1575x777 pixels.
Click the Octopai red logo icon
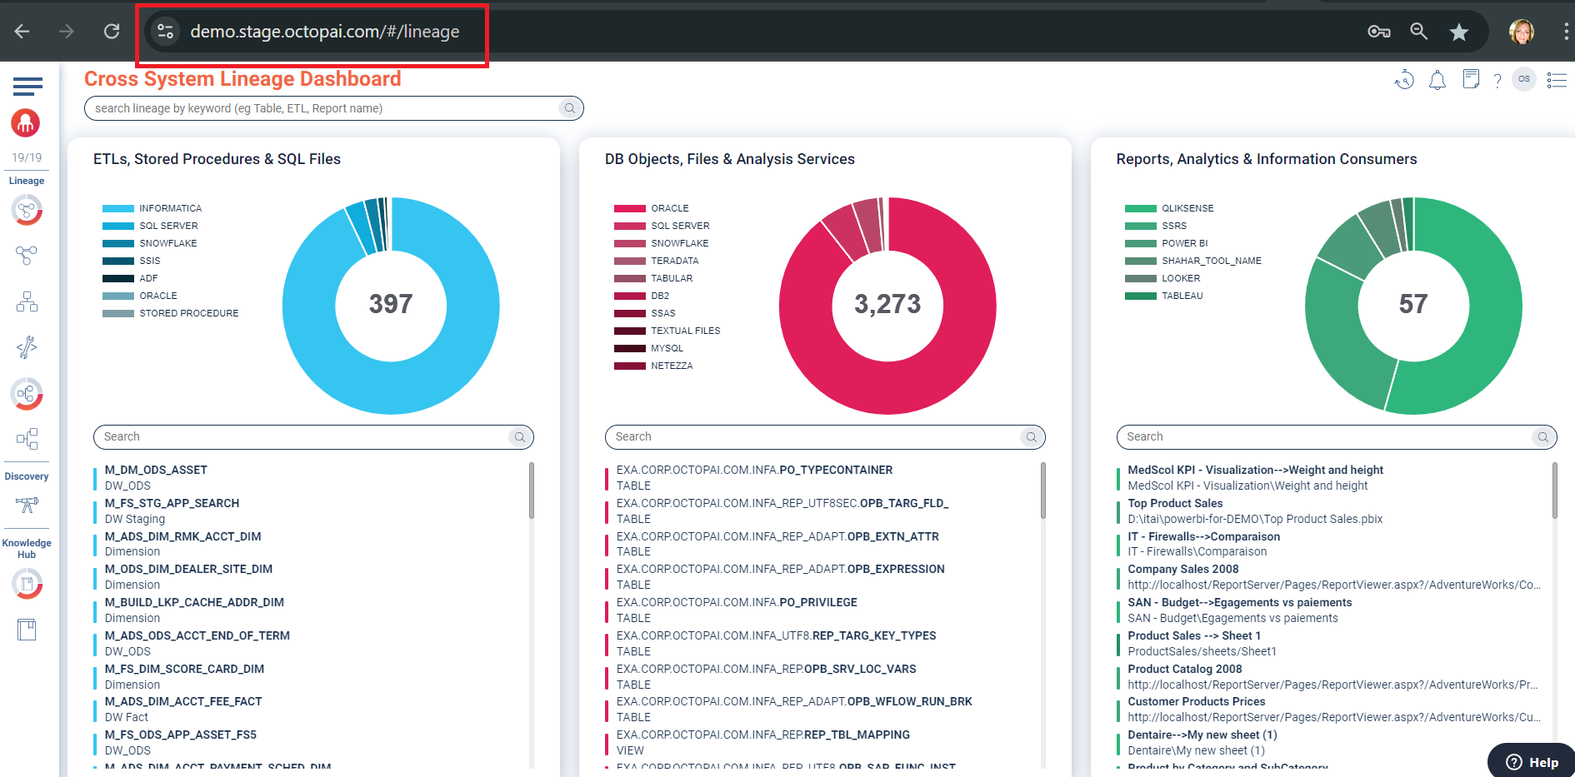tap(26, 123)
